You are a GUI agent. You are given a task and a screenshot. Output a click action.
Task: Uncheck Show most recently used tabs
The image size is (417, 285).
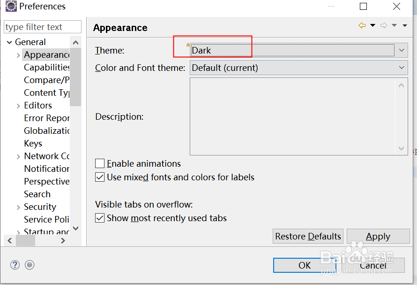[100, 218]
